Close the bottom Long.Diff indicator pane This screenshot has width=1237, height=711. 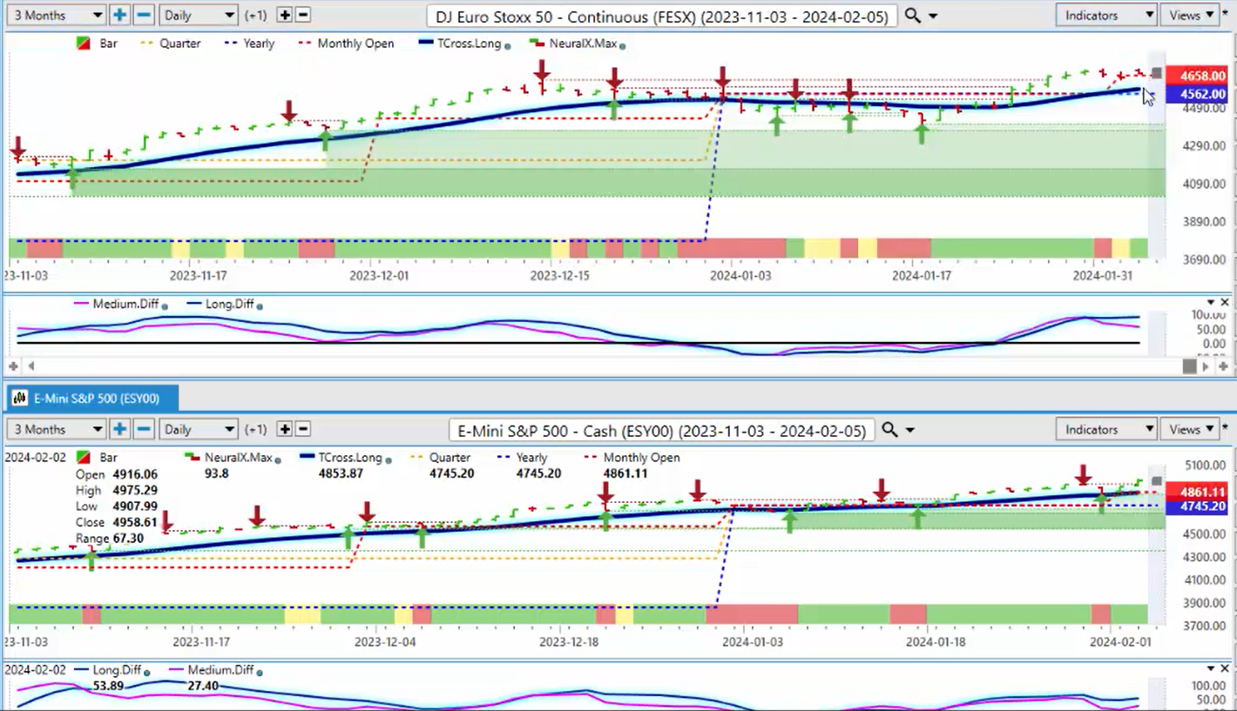[x=1225, y=668]
